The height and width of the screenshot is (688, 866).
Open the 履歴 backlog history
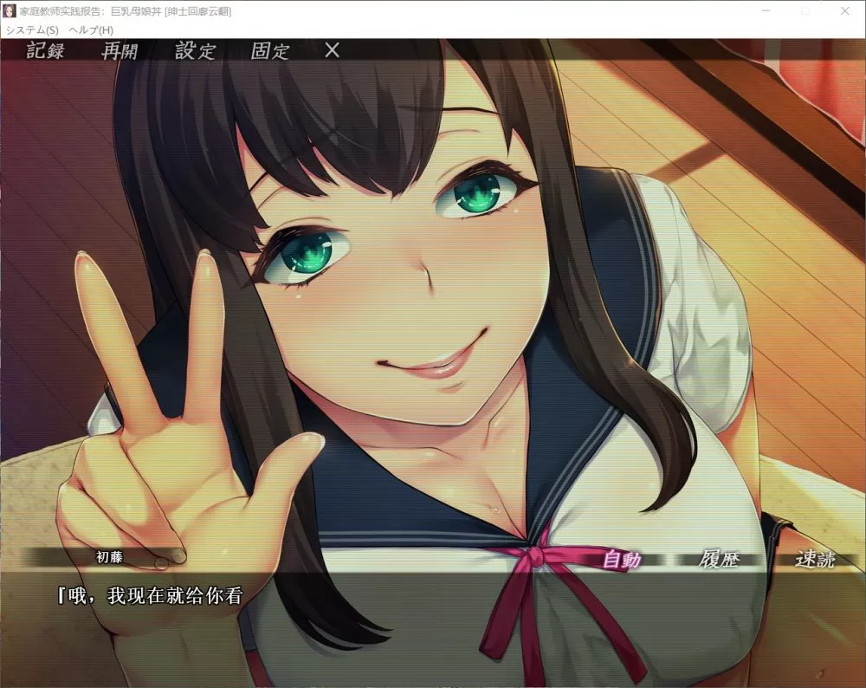pos(719,560)
